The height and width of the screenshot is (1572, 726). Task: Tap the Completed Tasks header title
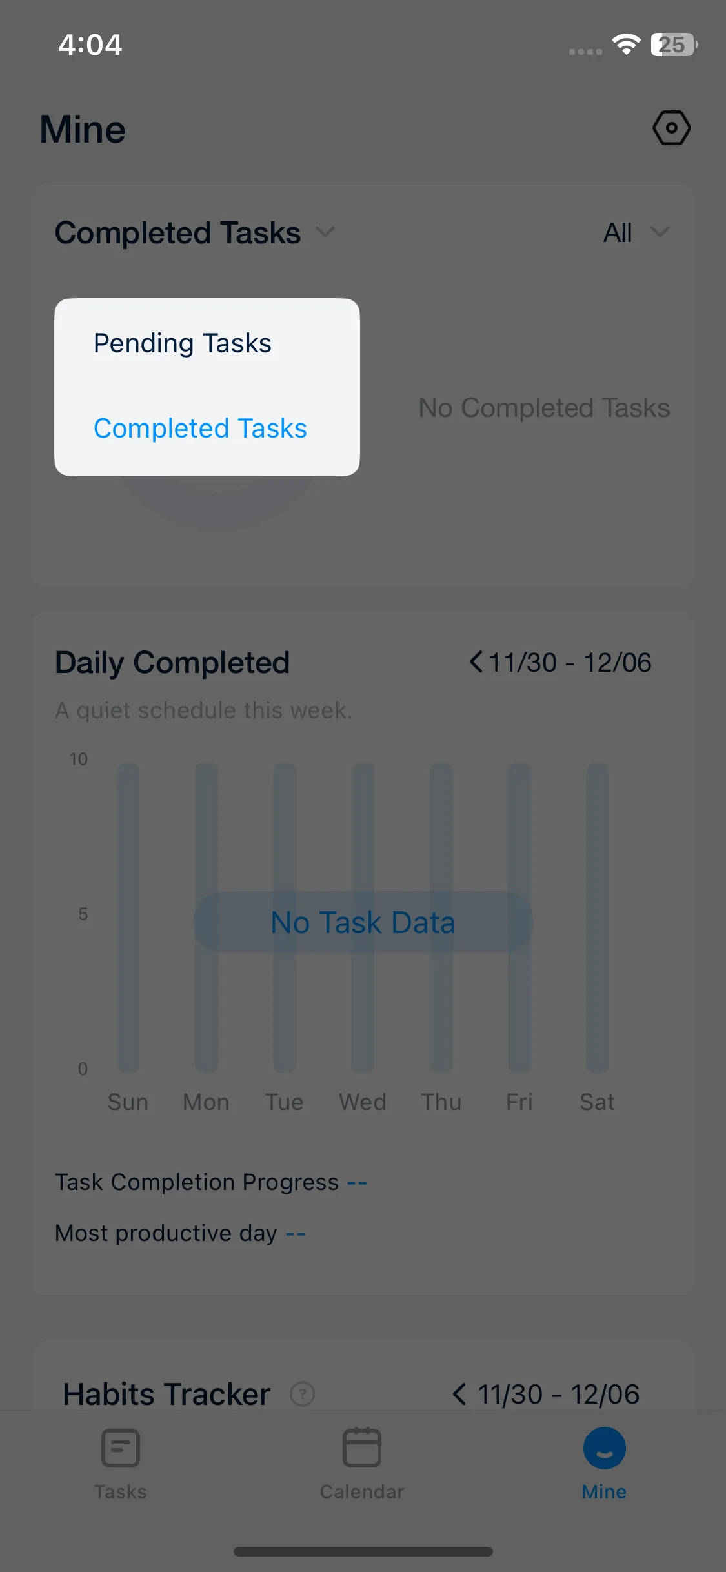pos(177,233)
